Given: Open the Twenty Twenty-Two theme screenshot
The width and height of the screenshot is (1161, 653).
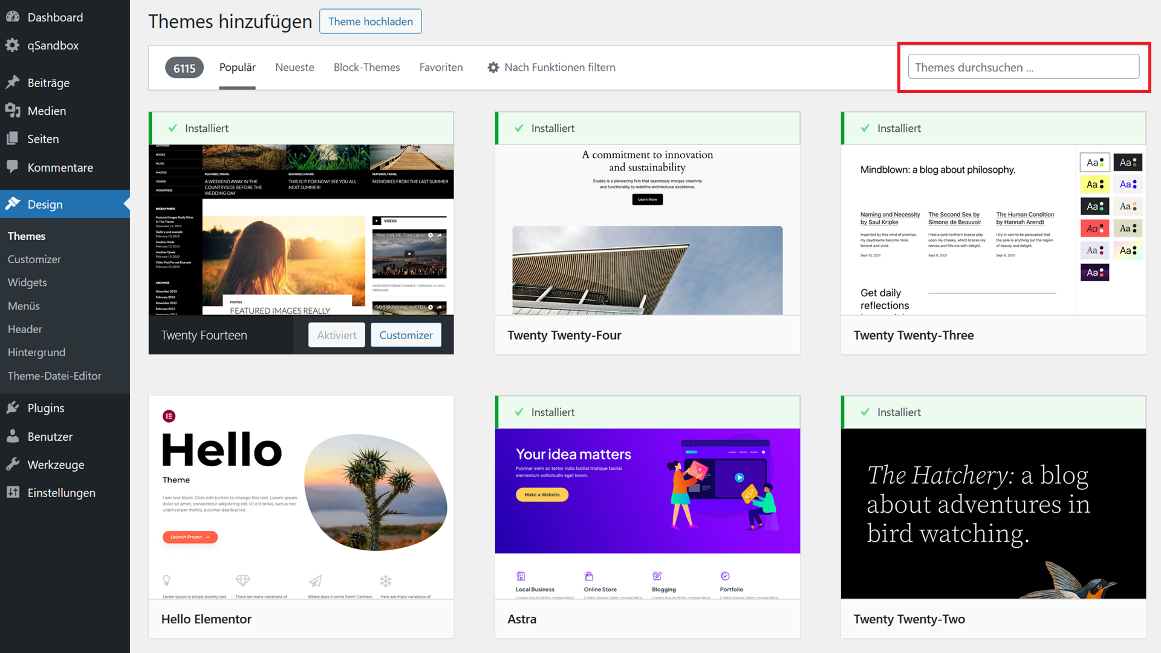Looking at the screenshot, I should [994, 514].
